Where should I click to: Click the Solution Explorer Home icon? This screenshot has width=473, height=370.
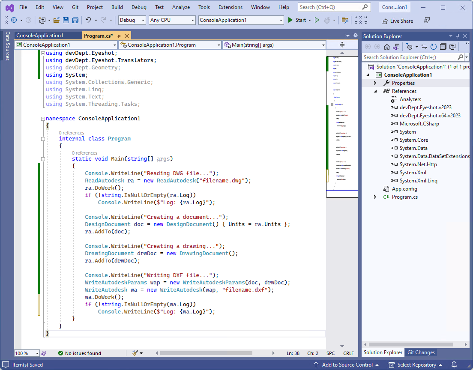(x=386, y=47)
